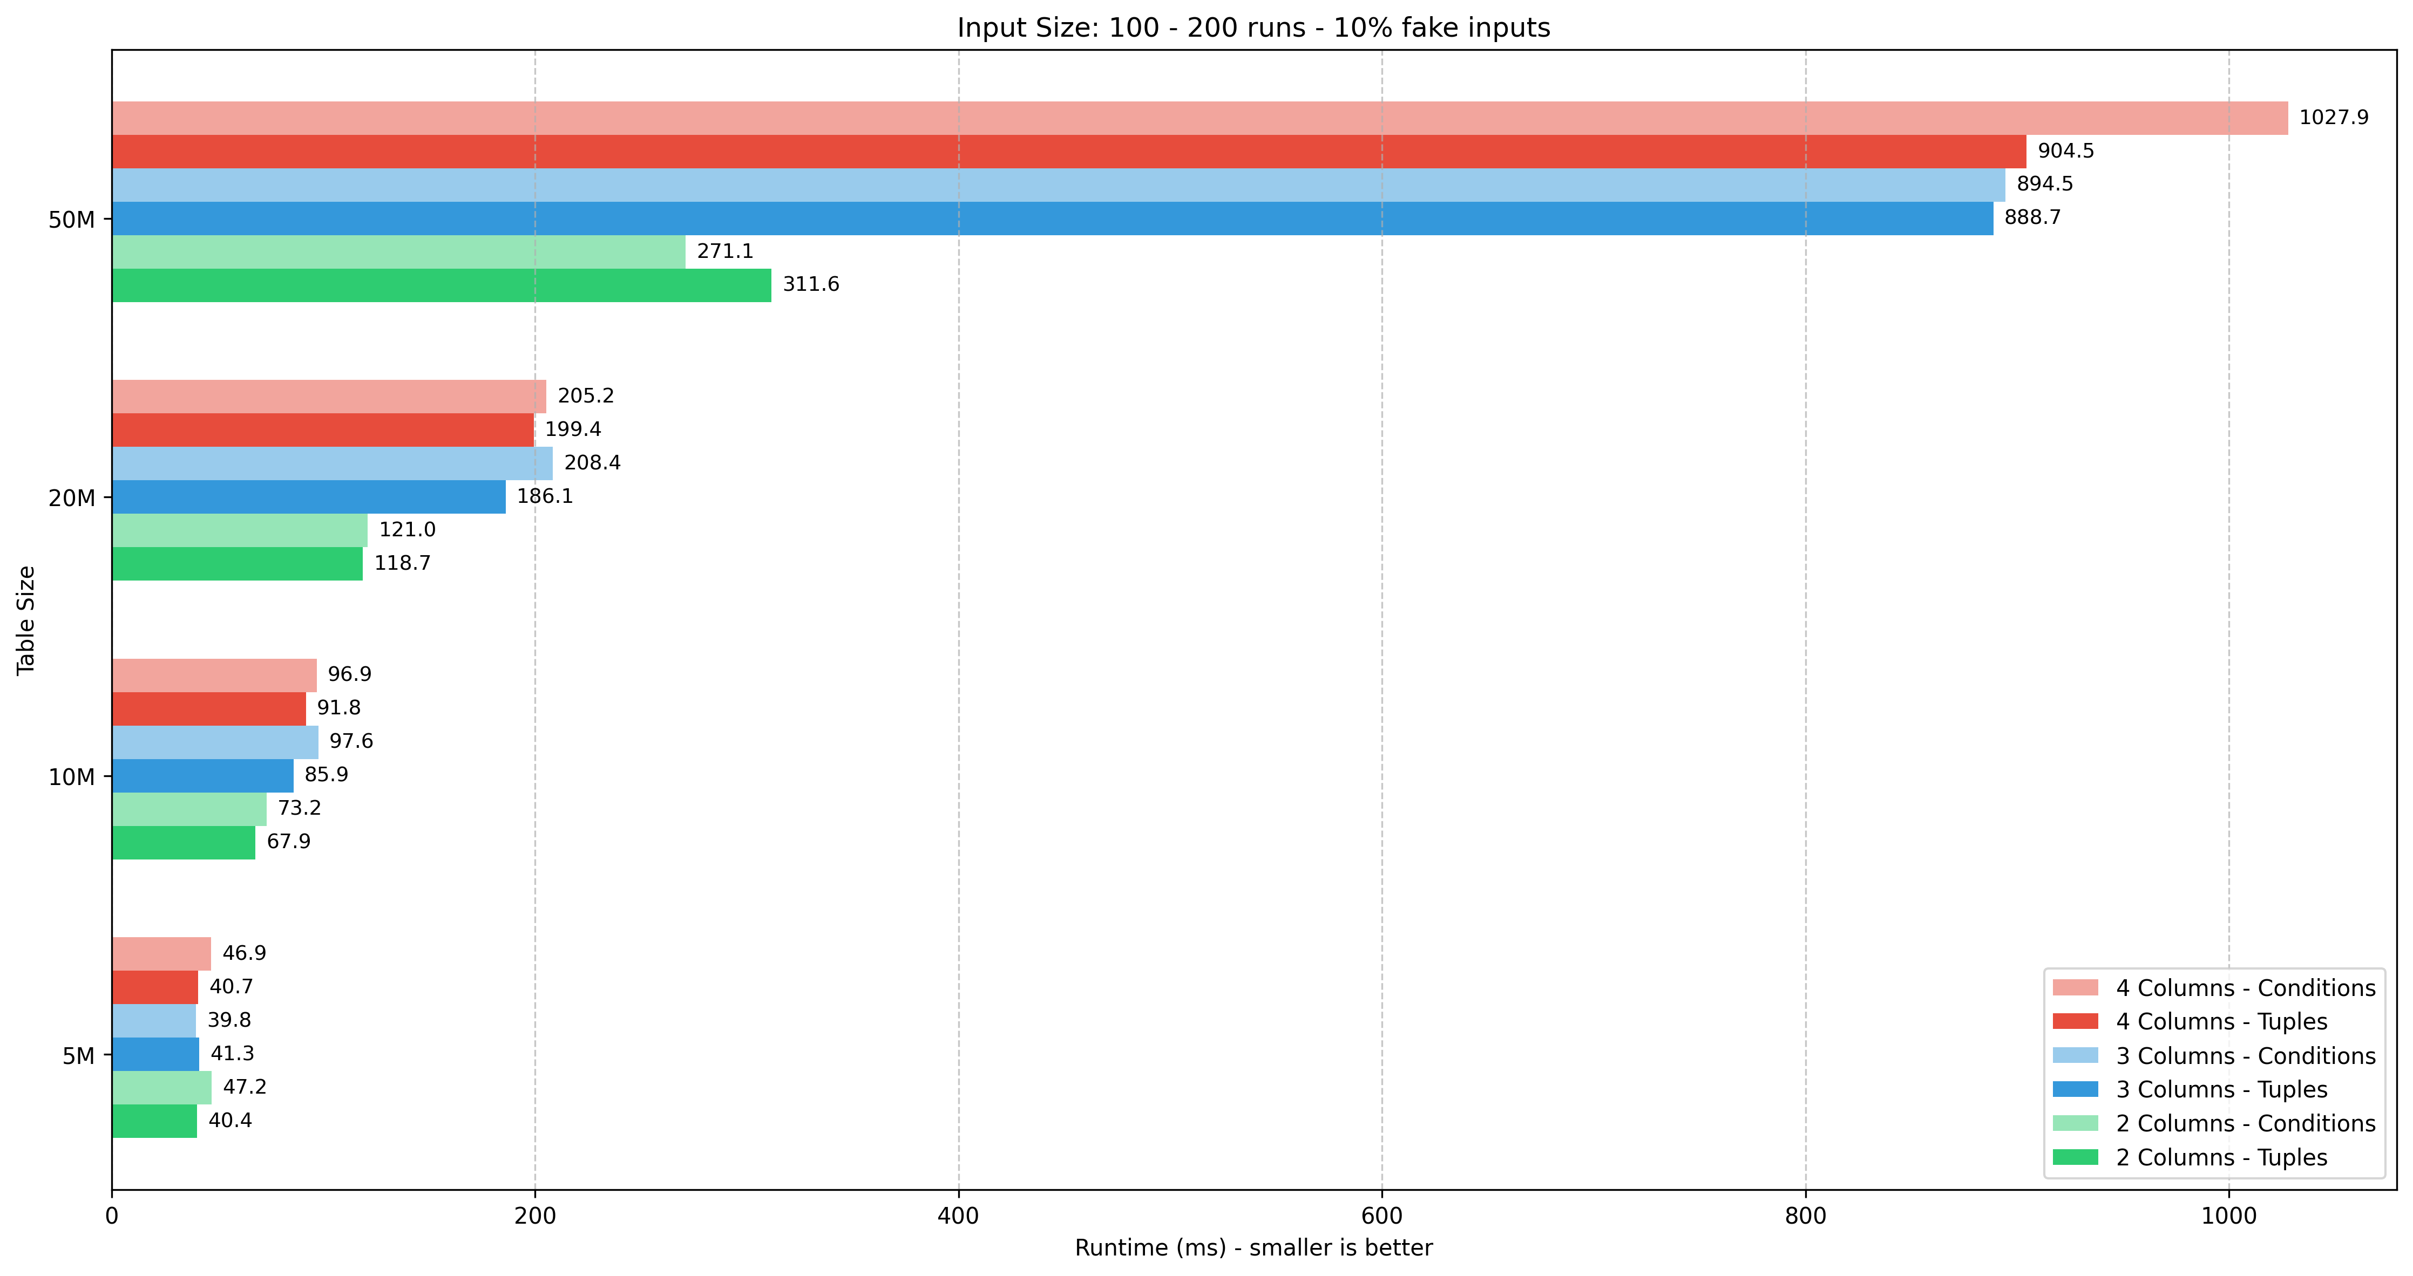Image resolution: width=2413 pixels, height=1276 pixels.
Task: Click the 904.5 red bar at 50M
Action: point(1068,152)
